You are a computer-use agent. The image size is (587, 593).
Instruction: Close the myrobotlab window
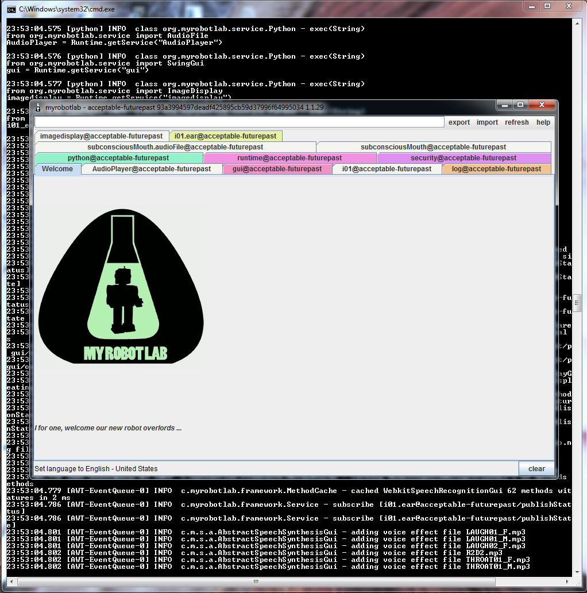point(542,105)
